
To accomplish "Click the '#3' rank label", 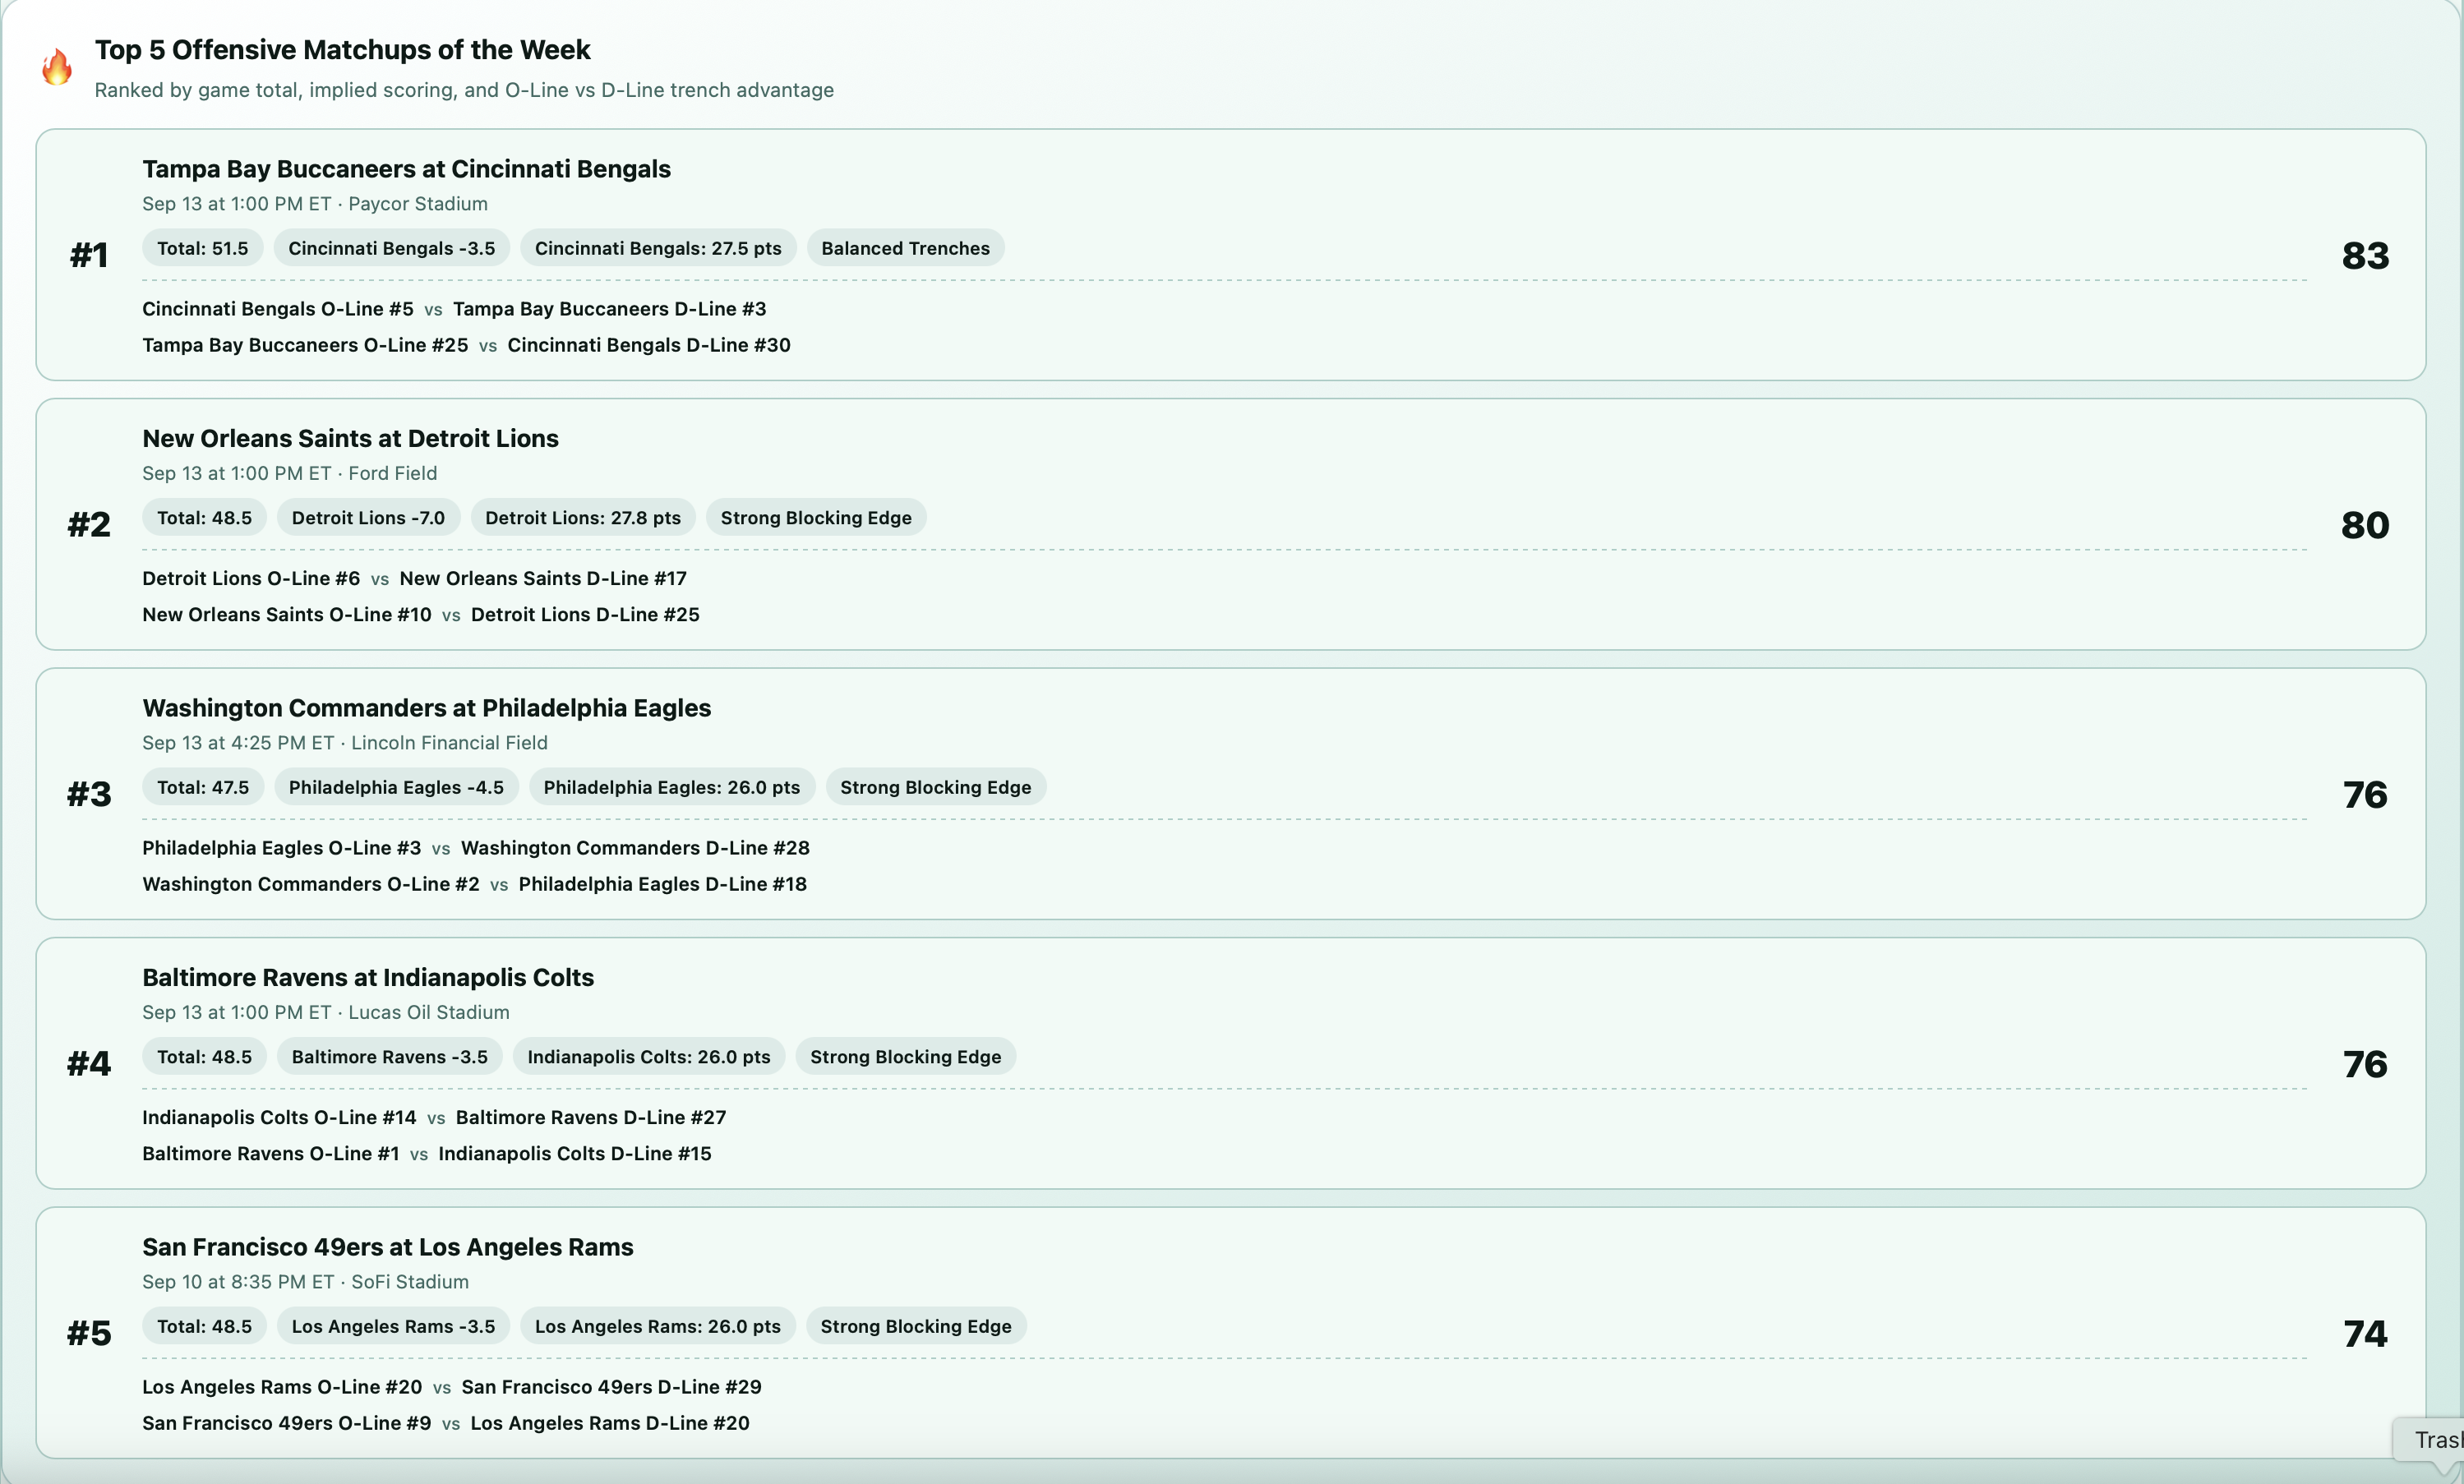I will click(89, 794).
